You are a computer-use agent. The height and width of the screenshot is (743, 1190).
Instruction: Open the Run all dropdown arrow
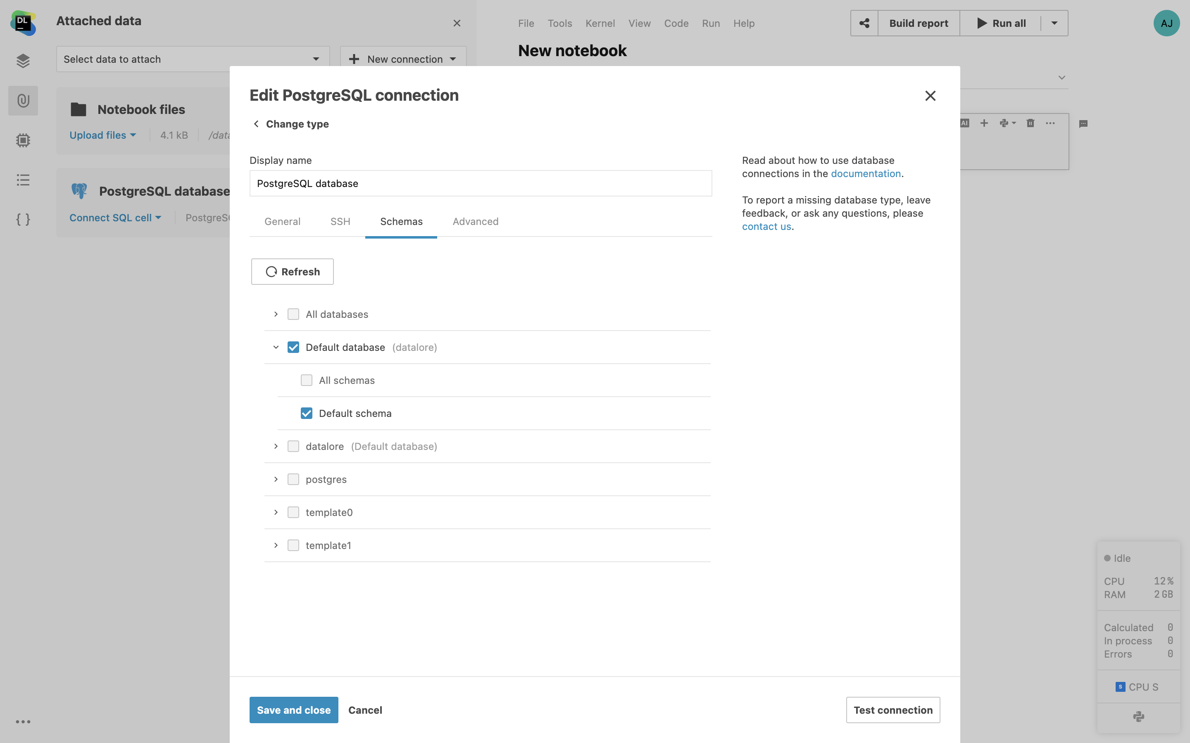[1054, 23]
